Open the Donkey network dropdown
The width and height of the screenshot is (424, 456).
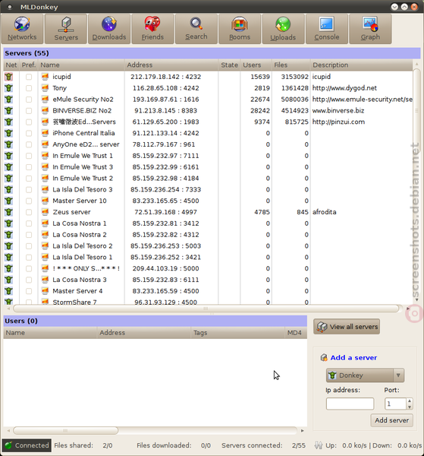(x=365, y=375)
